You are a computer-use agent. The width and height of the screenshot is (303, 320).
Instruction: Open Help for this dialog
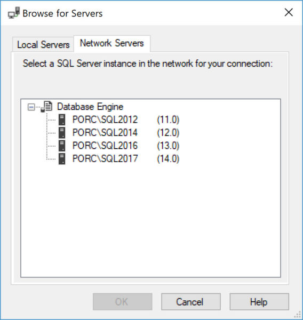(x=259, y=302)
